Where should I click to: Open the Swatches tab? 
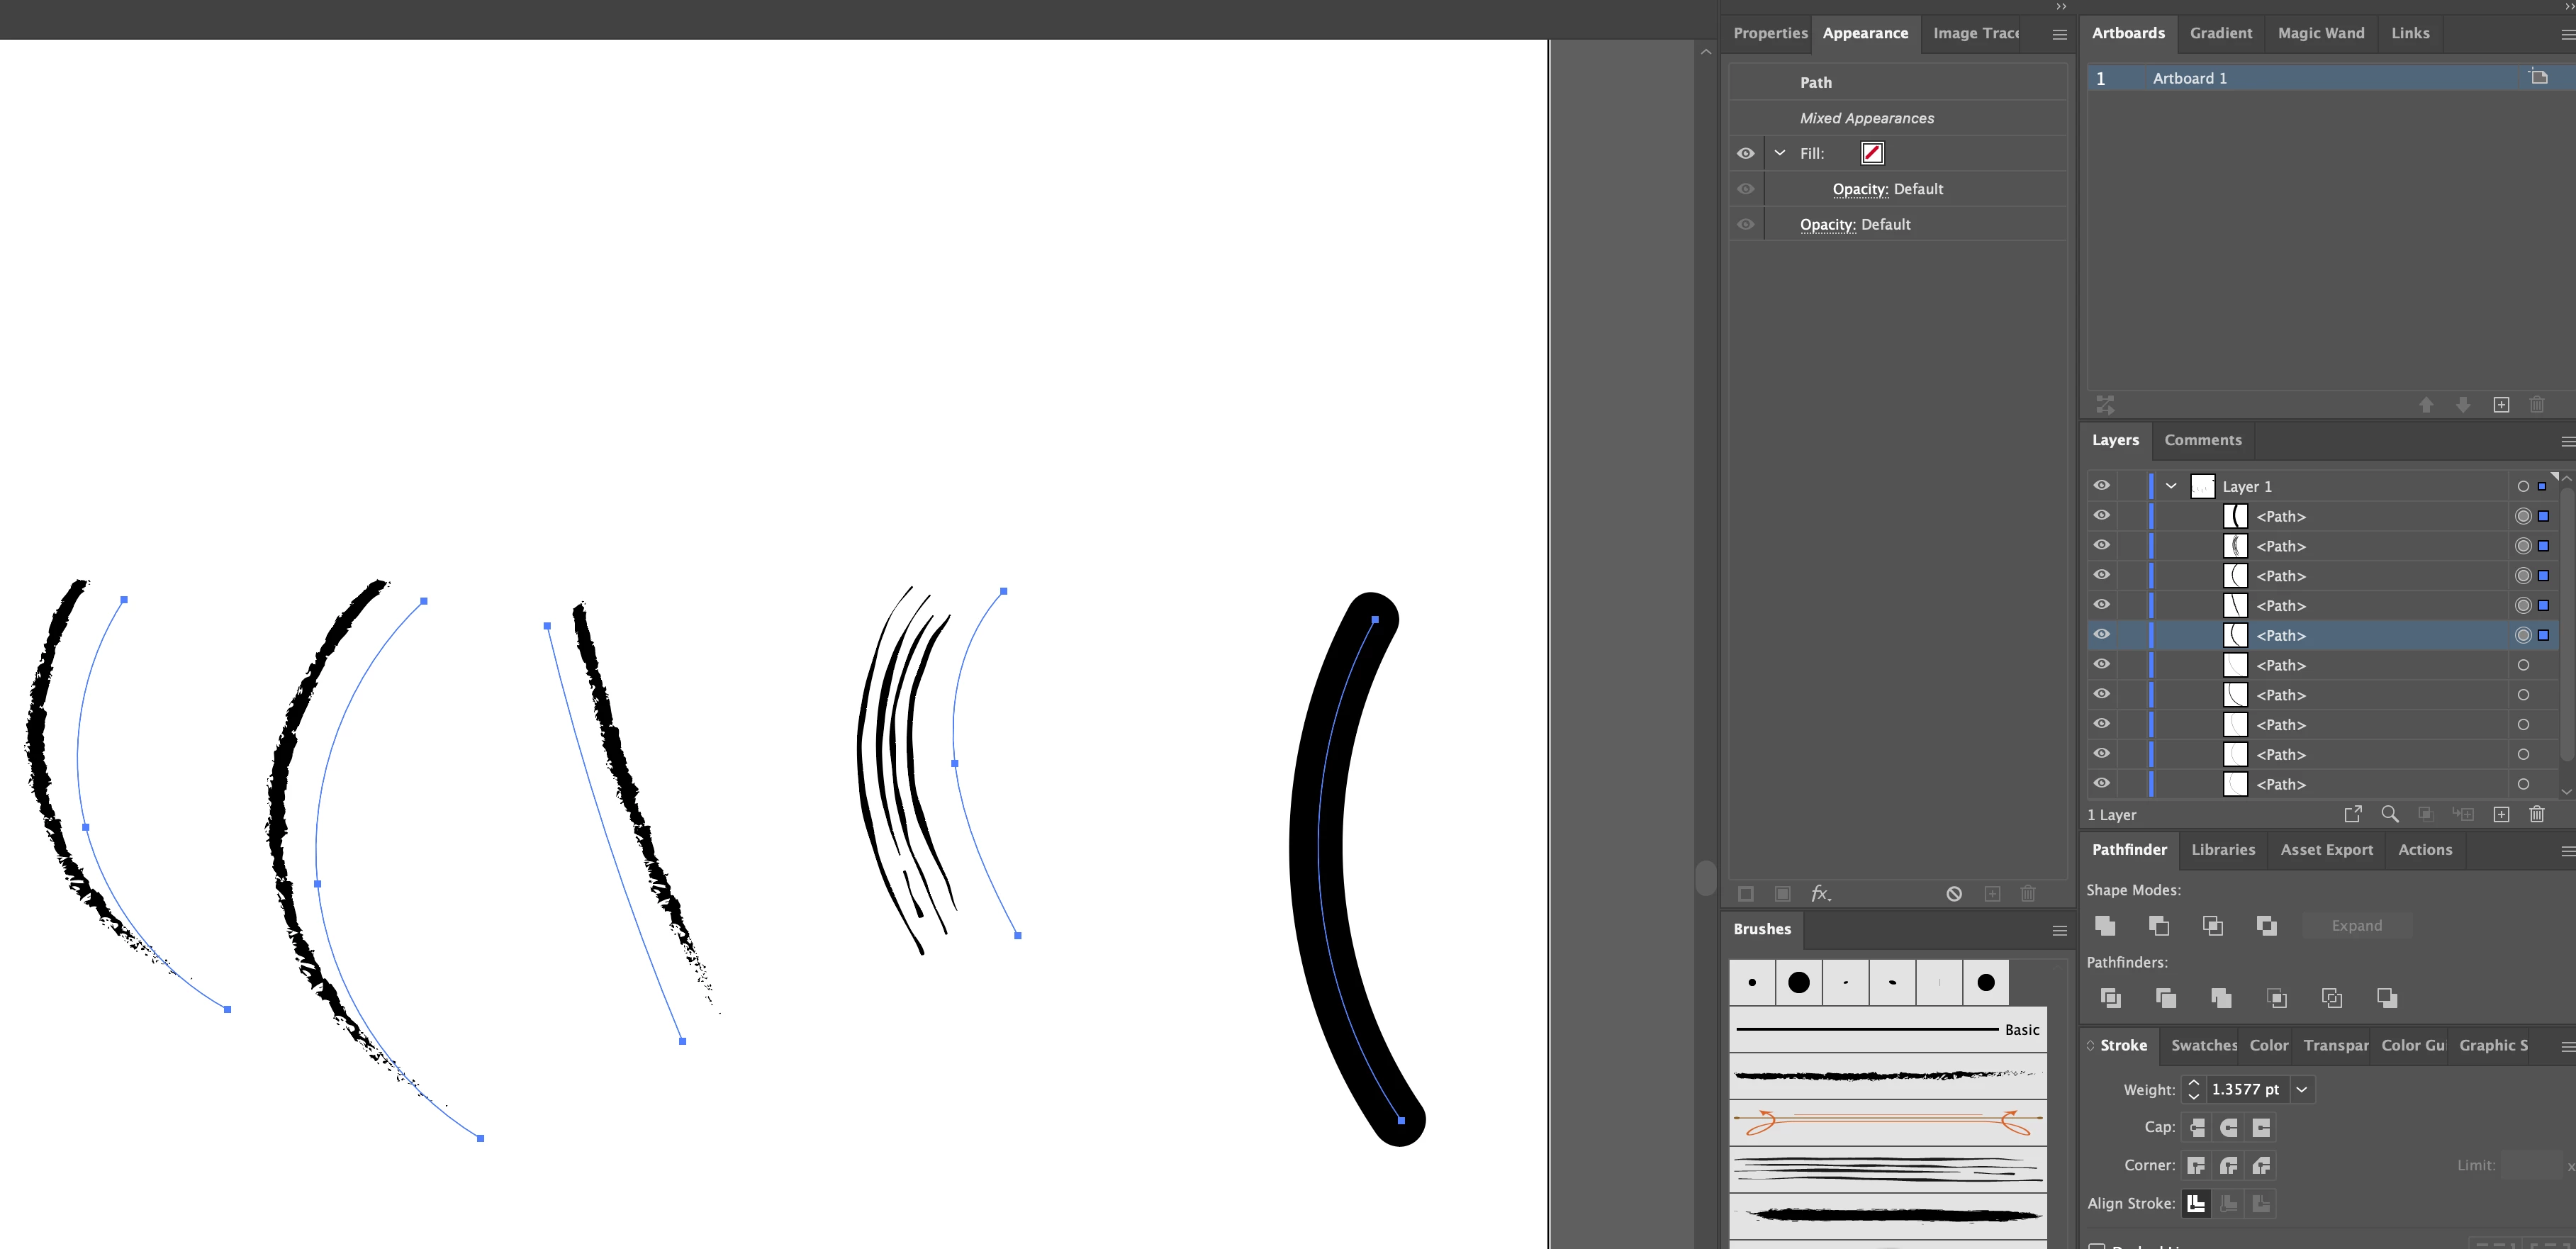tap(2203, 1045)
